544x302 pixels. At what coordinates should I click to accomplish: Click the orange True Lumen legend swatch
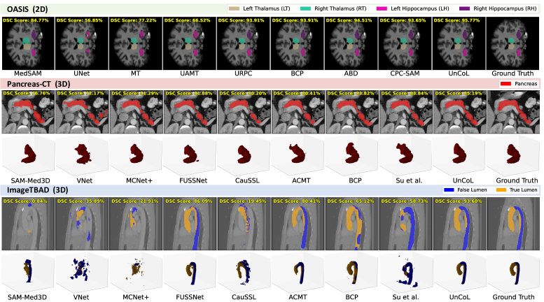501,189
